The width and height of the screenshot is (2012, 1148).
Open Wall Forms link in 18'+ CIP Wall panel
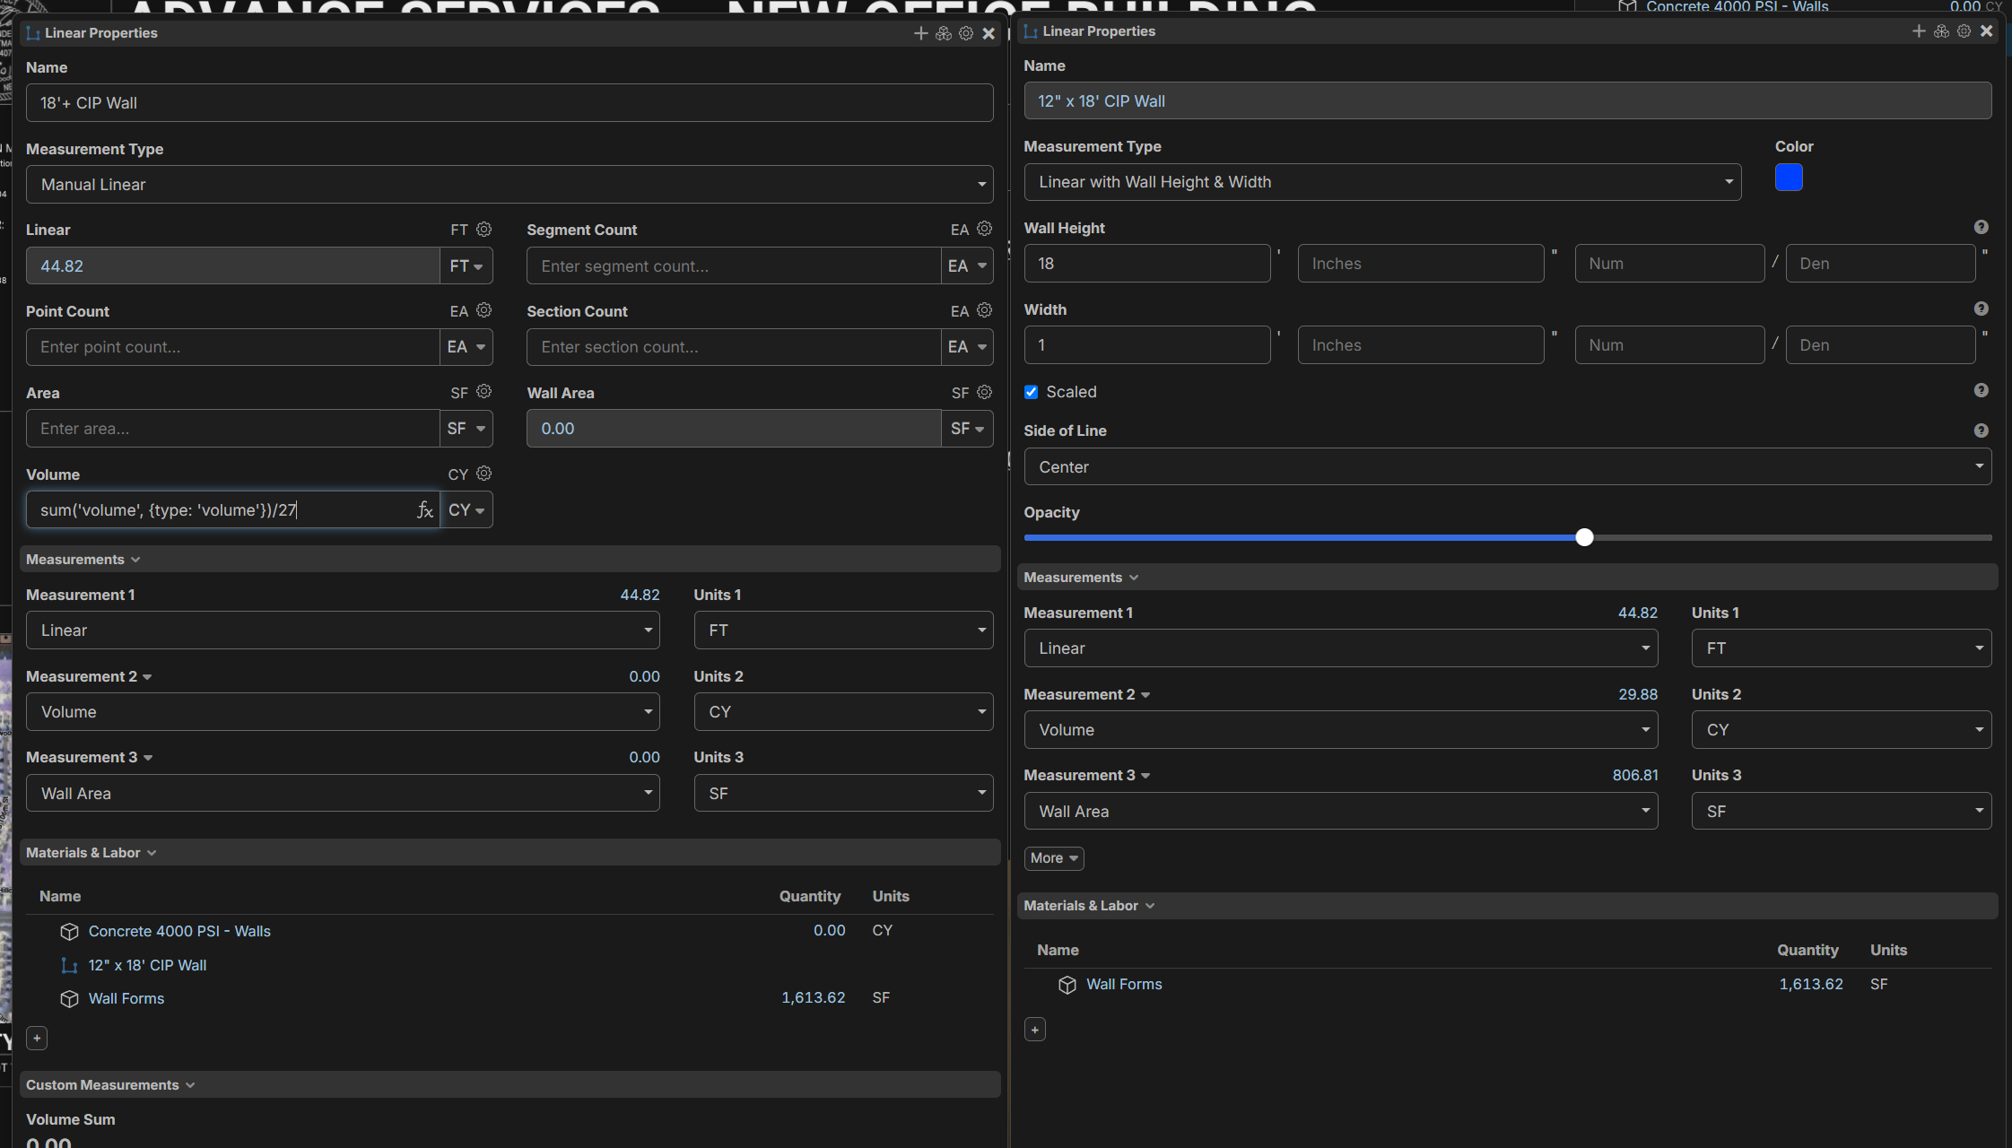(126, 999)
